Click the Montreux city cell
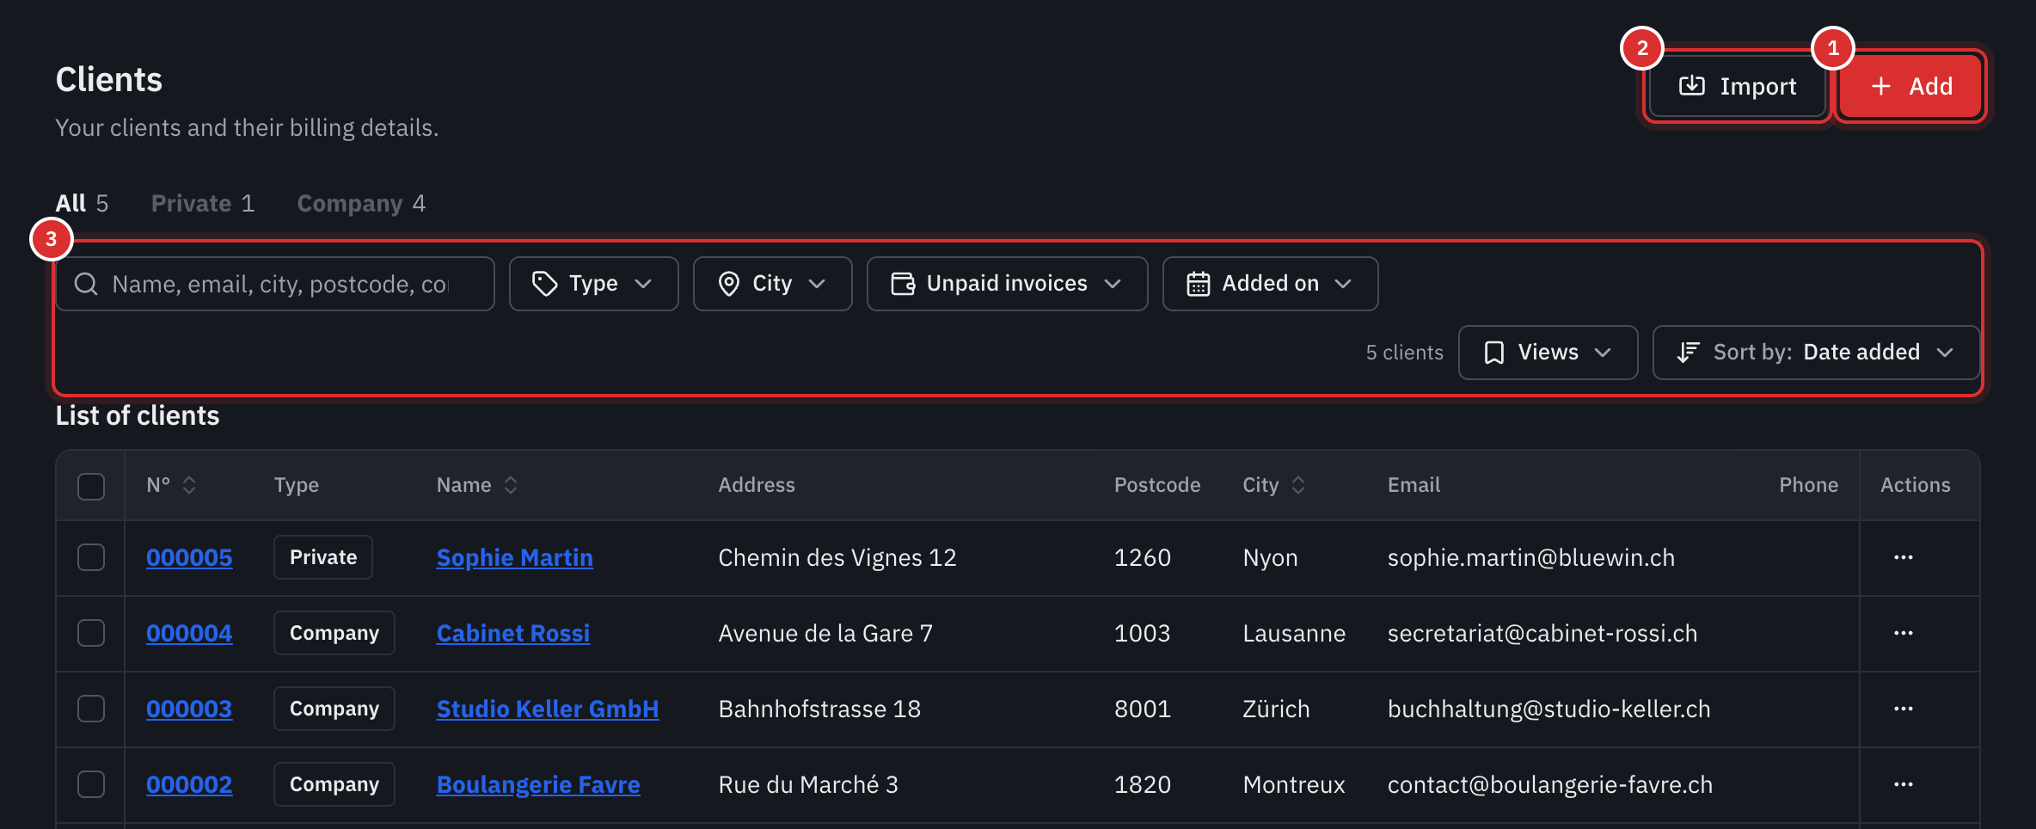Viewport: 2036px width, 829px height. pyautogui.click(x=1294, y=784)
